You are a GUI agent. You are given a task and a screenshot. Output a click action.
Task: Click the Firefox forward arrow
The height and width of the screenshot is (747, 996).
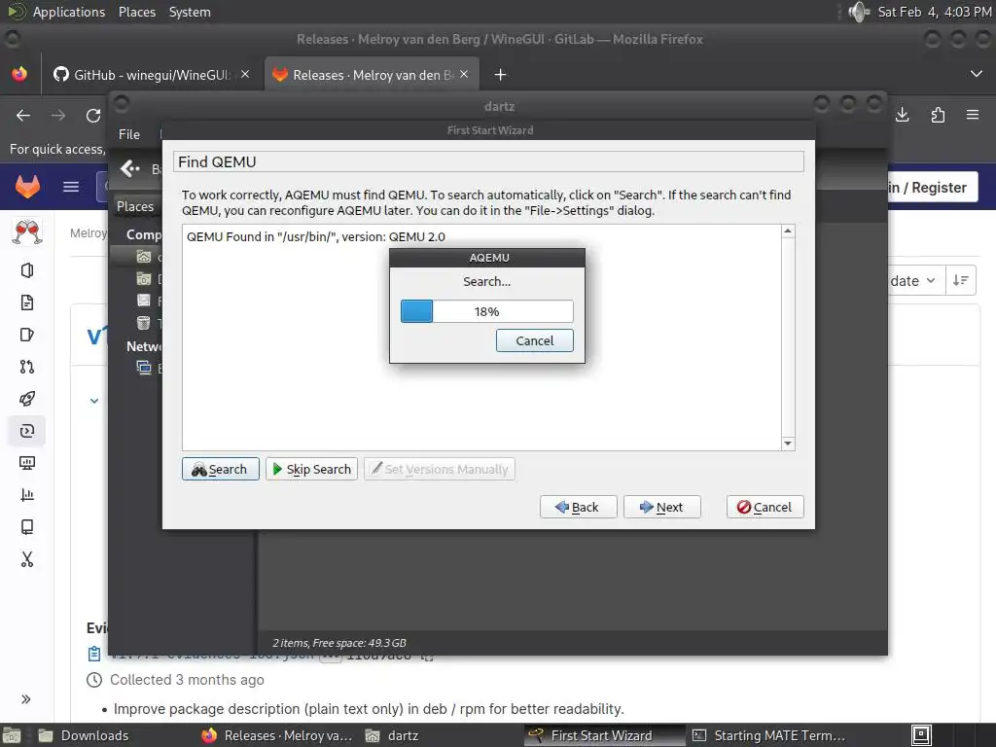[x=58, y=116]
